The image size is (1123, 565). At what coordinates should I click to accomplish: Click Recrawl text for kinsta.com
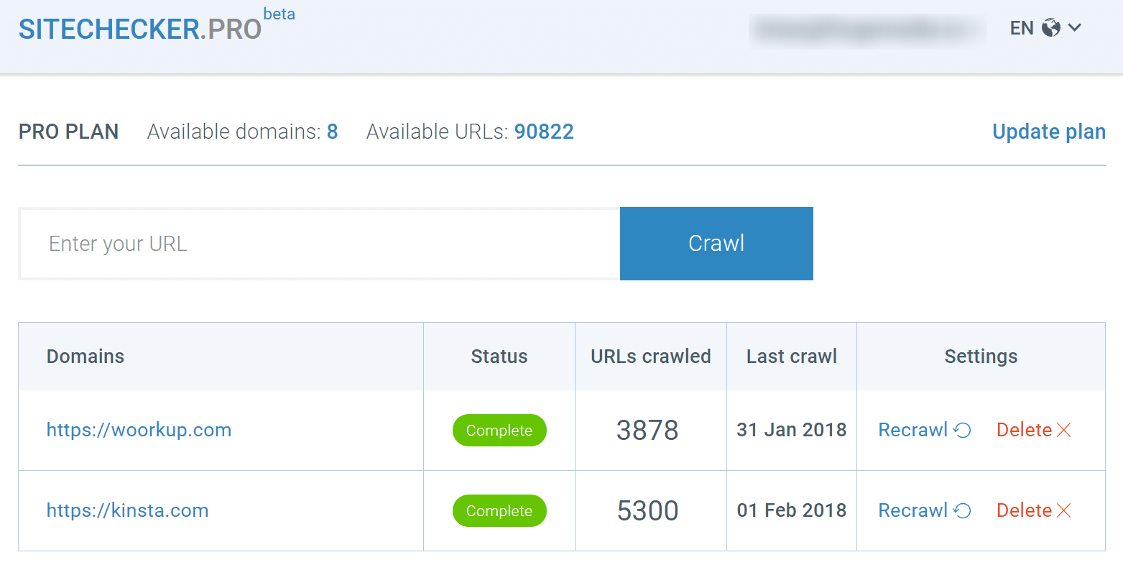(x=913, y=510)
